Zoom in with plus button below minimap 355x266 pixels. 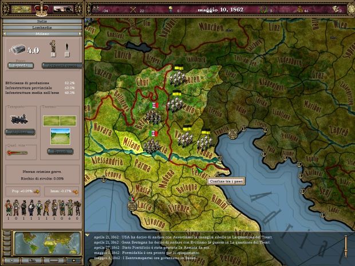coord(74,261)
